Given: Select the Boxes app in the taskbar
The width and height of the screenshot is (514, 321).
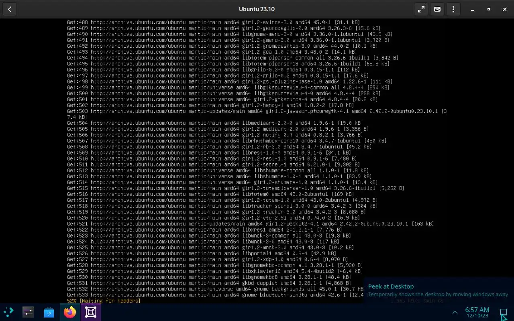Looking at the screenshot, I should pyautogui.click(x=91, y=312).
